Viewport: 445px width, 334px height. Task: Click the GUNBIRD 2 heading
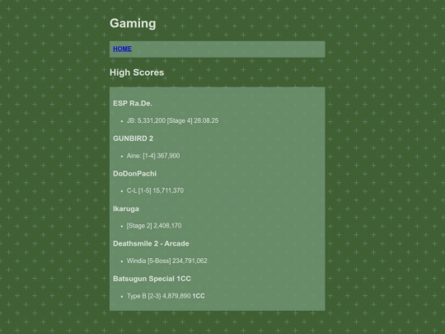coord(133,139)
